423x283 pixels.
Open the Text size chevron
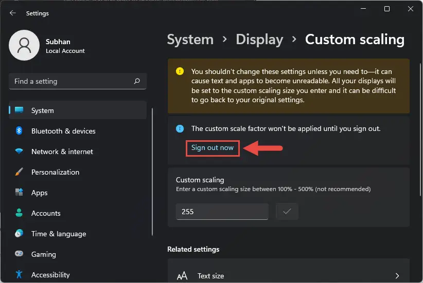(x=397, y=276)
